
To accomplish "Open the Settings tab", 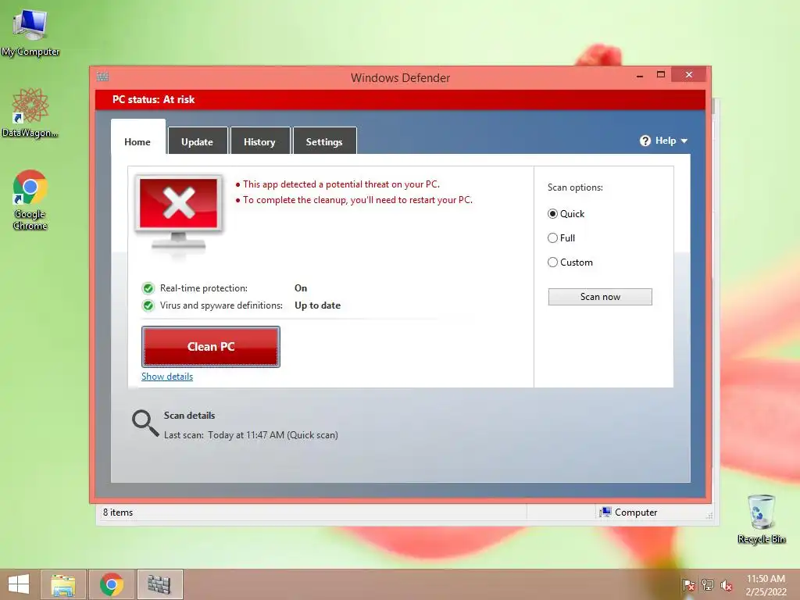I will pyautogui.click(x=324, y=141).
